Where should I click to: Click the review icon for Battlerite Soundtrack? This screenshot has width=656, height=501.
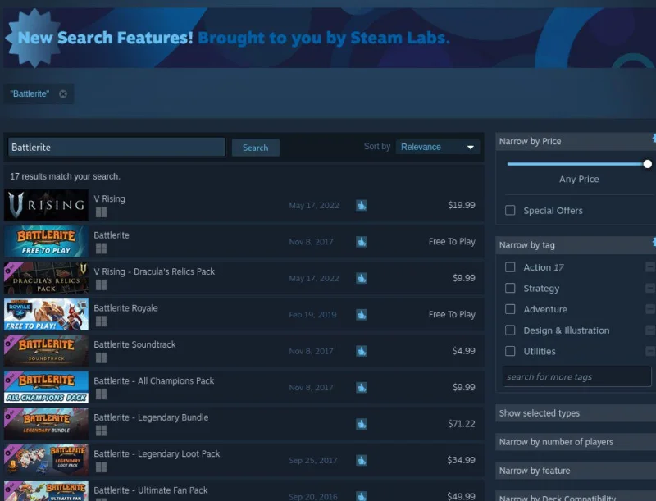coord(362,351)
